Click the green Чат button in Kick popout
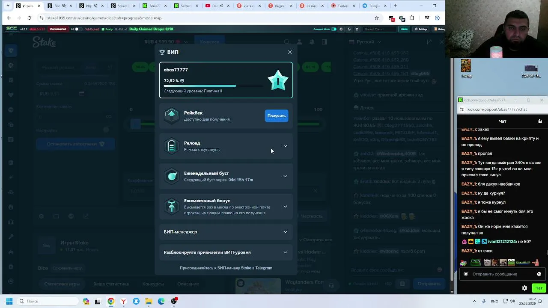This screenshot has height=308, width=548. point(539,288)
